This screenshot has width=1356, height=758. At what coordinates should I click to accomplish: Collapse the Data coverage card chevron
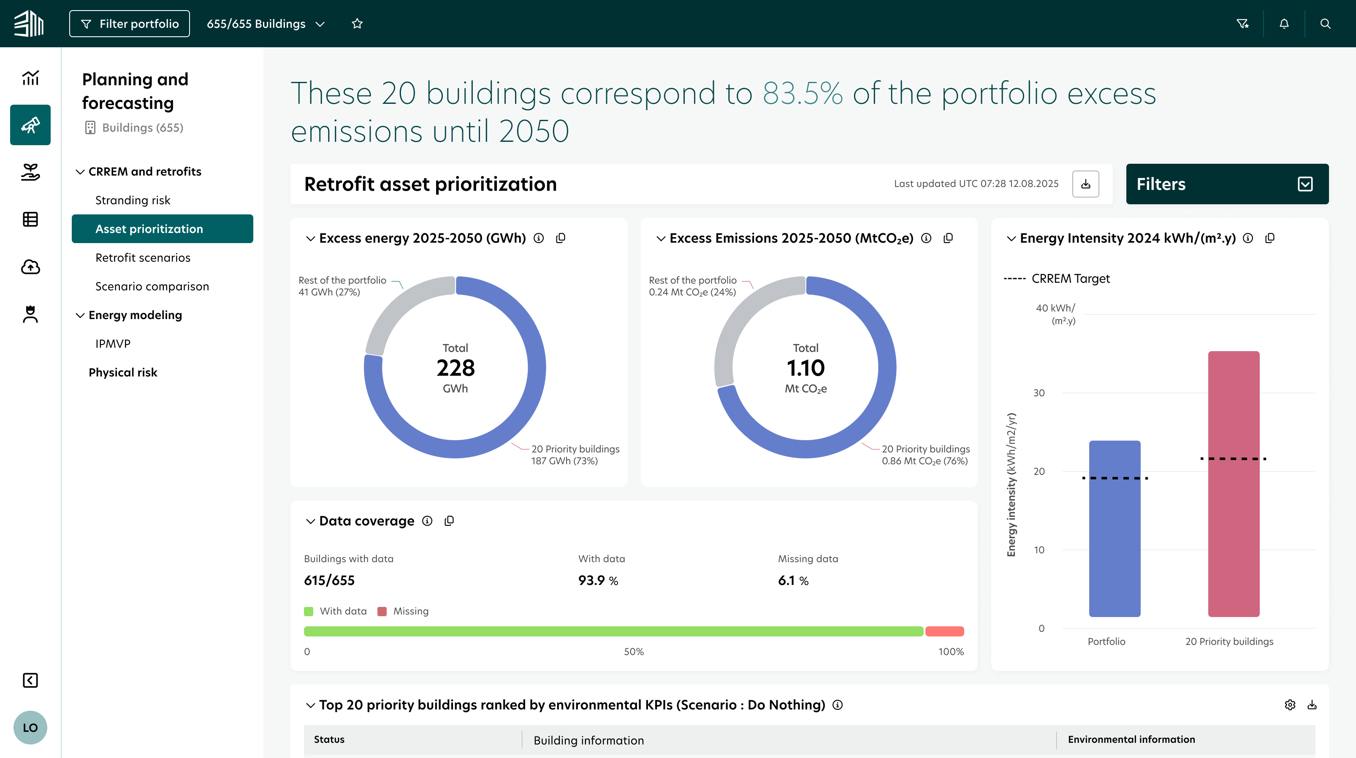311,521
